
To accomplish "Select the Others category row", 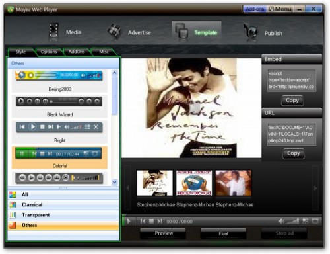I will tap(63, 225).
